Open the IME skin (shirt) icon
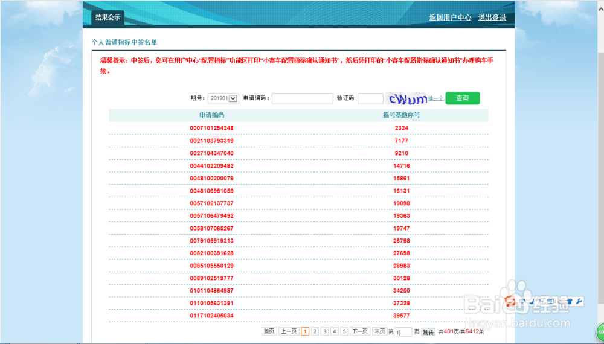604x344 pixels. click(x=570, y=301)
